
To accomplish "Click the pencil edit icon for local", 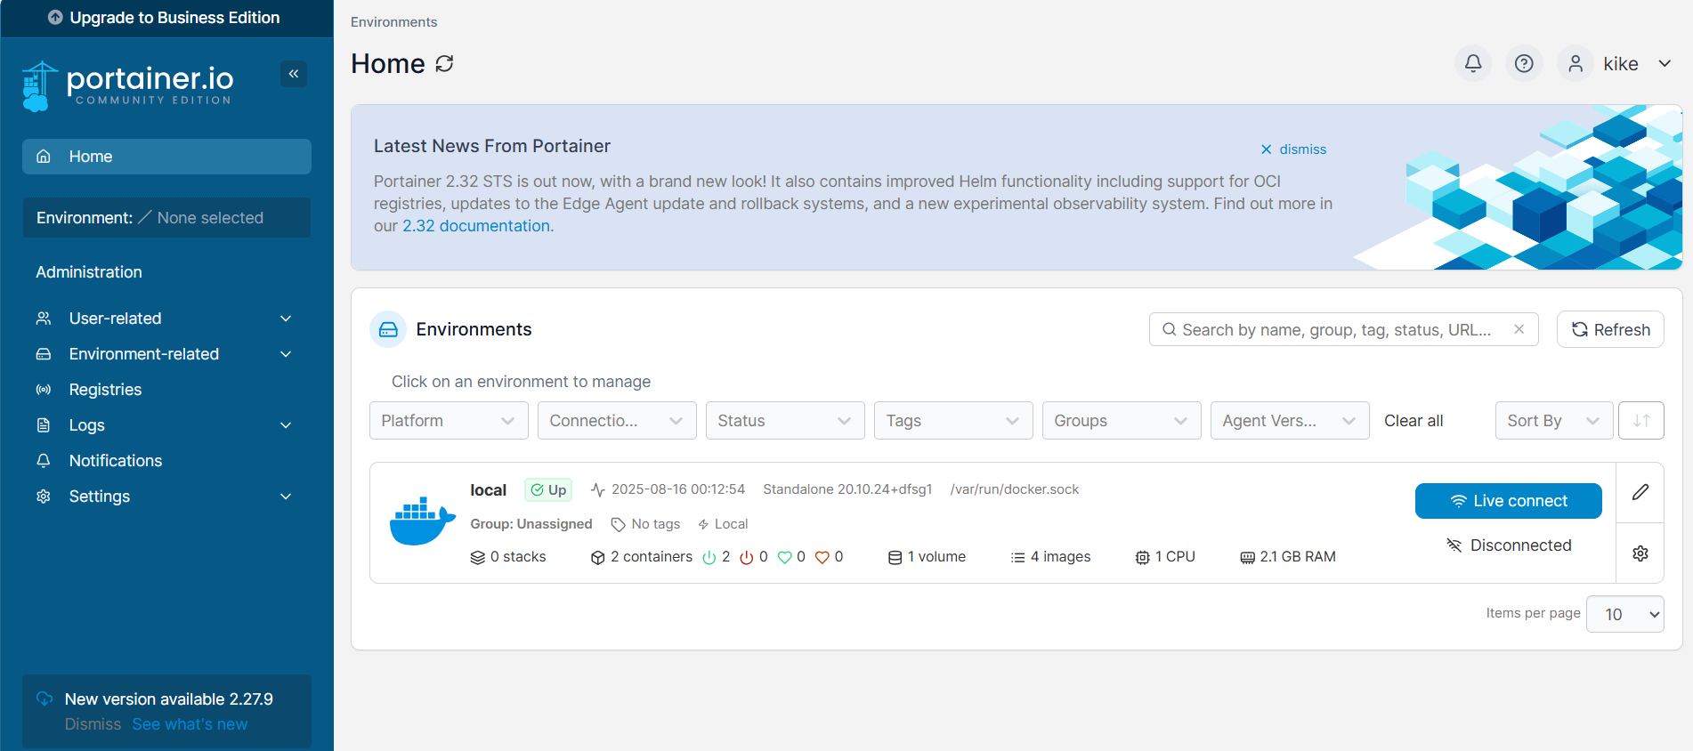I will [x=1640, y=492].
